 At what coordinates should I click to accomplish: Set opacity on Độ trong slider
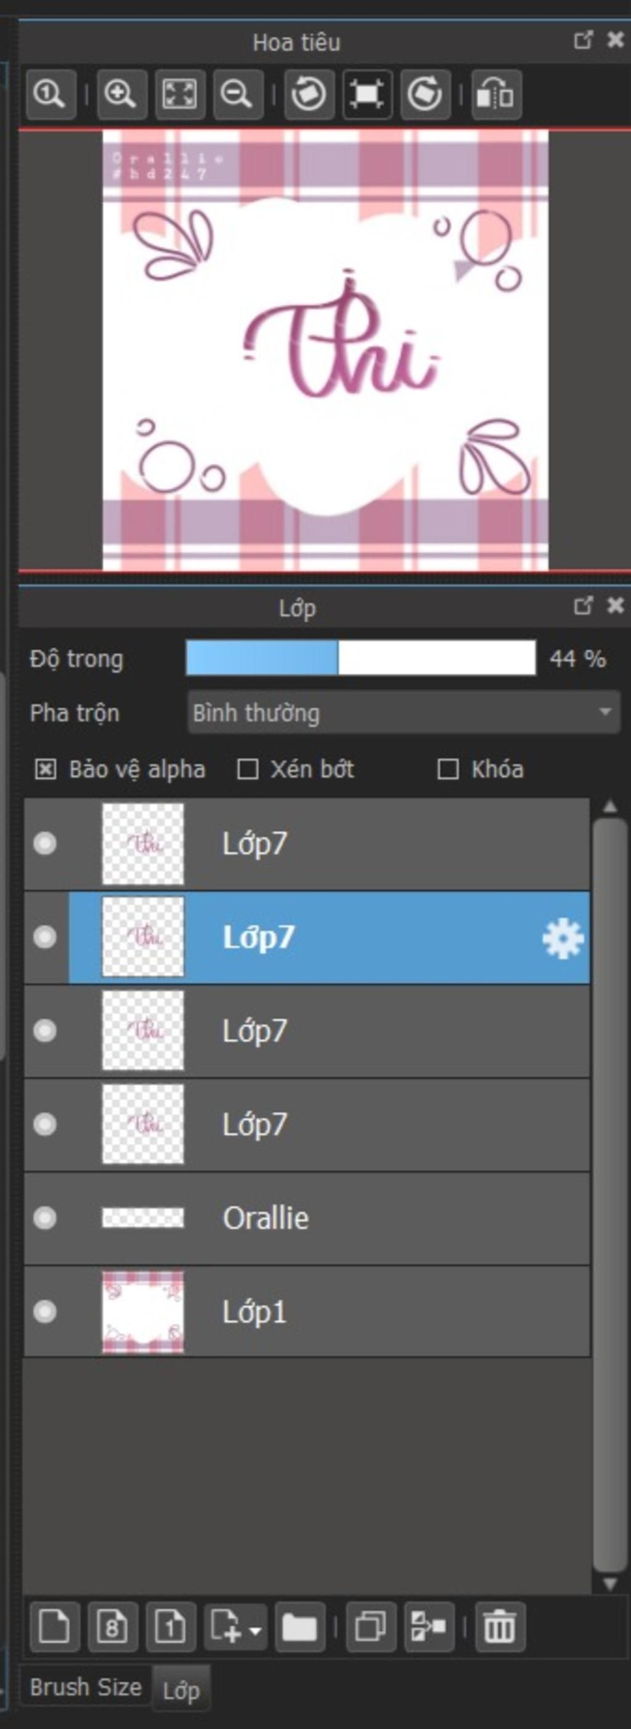pos(360,658)
